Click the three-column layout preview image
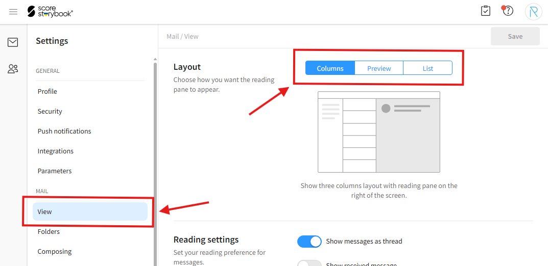The height and width of the screenshot is (266, 548). pyautogui.click(x=379, y=132)
